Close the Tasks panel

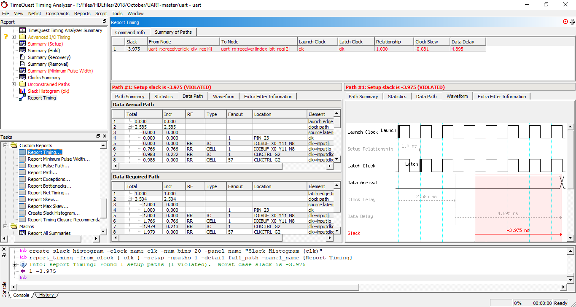[105, 136]
